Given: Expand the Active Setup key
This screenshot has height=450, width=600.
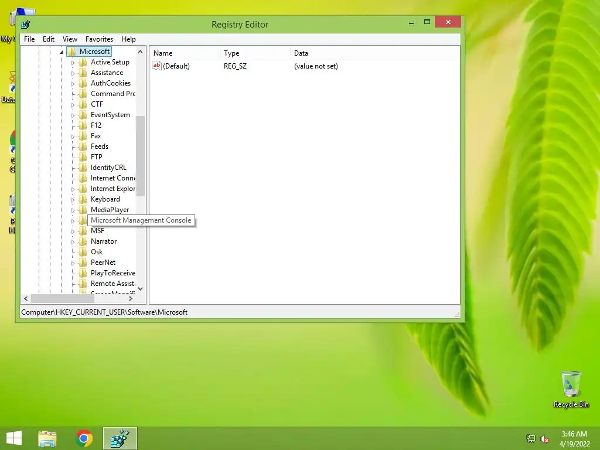Looking at the screenshot, I should click(73, 62).
